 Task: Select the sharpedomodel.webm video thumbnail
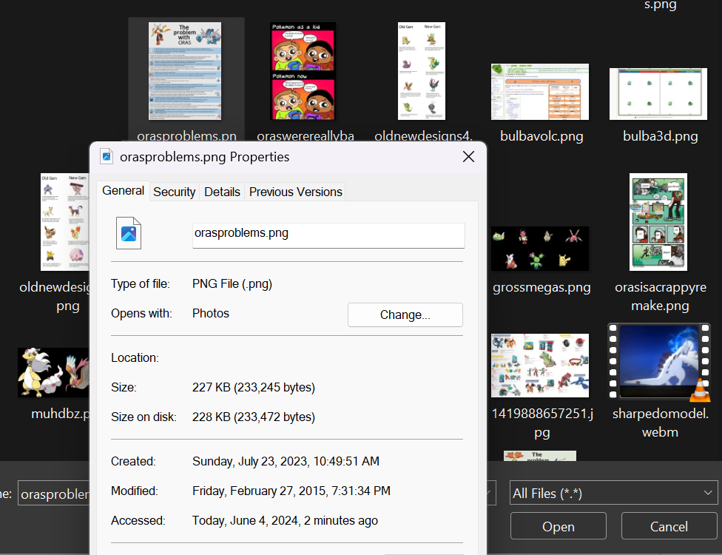point(659,360)
